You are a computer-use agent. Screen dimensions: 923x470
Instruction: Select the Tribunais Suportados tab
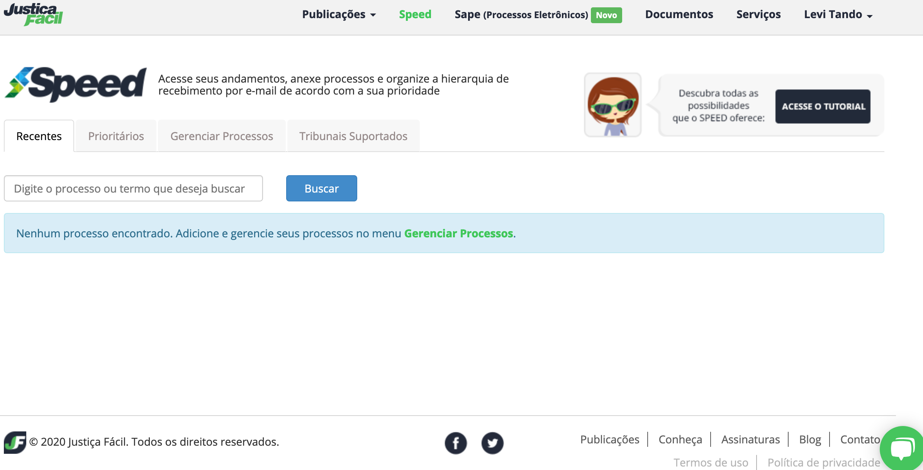tap(353, 136)
